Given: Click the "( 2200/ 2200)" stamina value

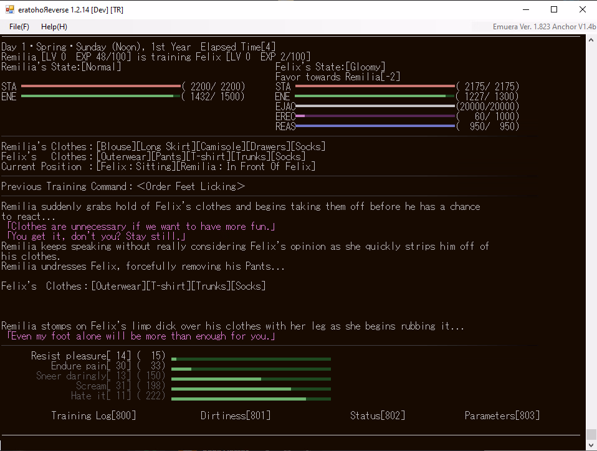Looking at the screenshot, I should (213, 87).
